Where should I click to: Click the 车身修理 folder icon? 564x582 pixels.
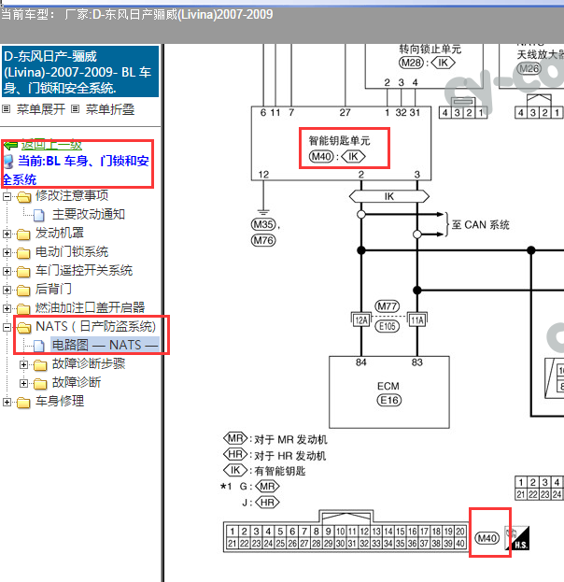coord(23,403)
